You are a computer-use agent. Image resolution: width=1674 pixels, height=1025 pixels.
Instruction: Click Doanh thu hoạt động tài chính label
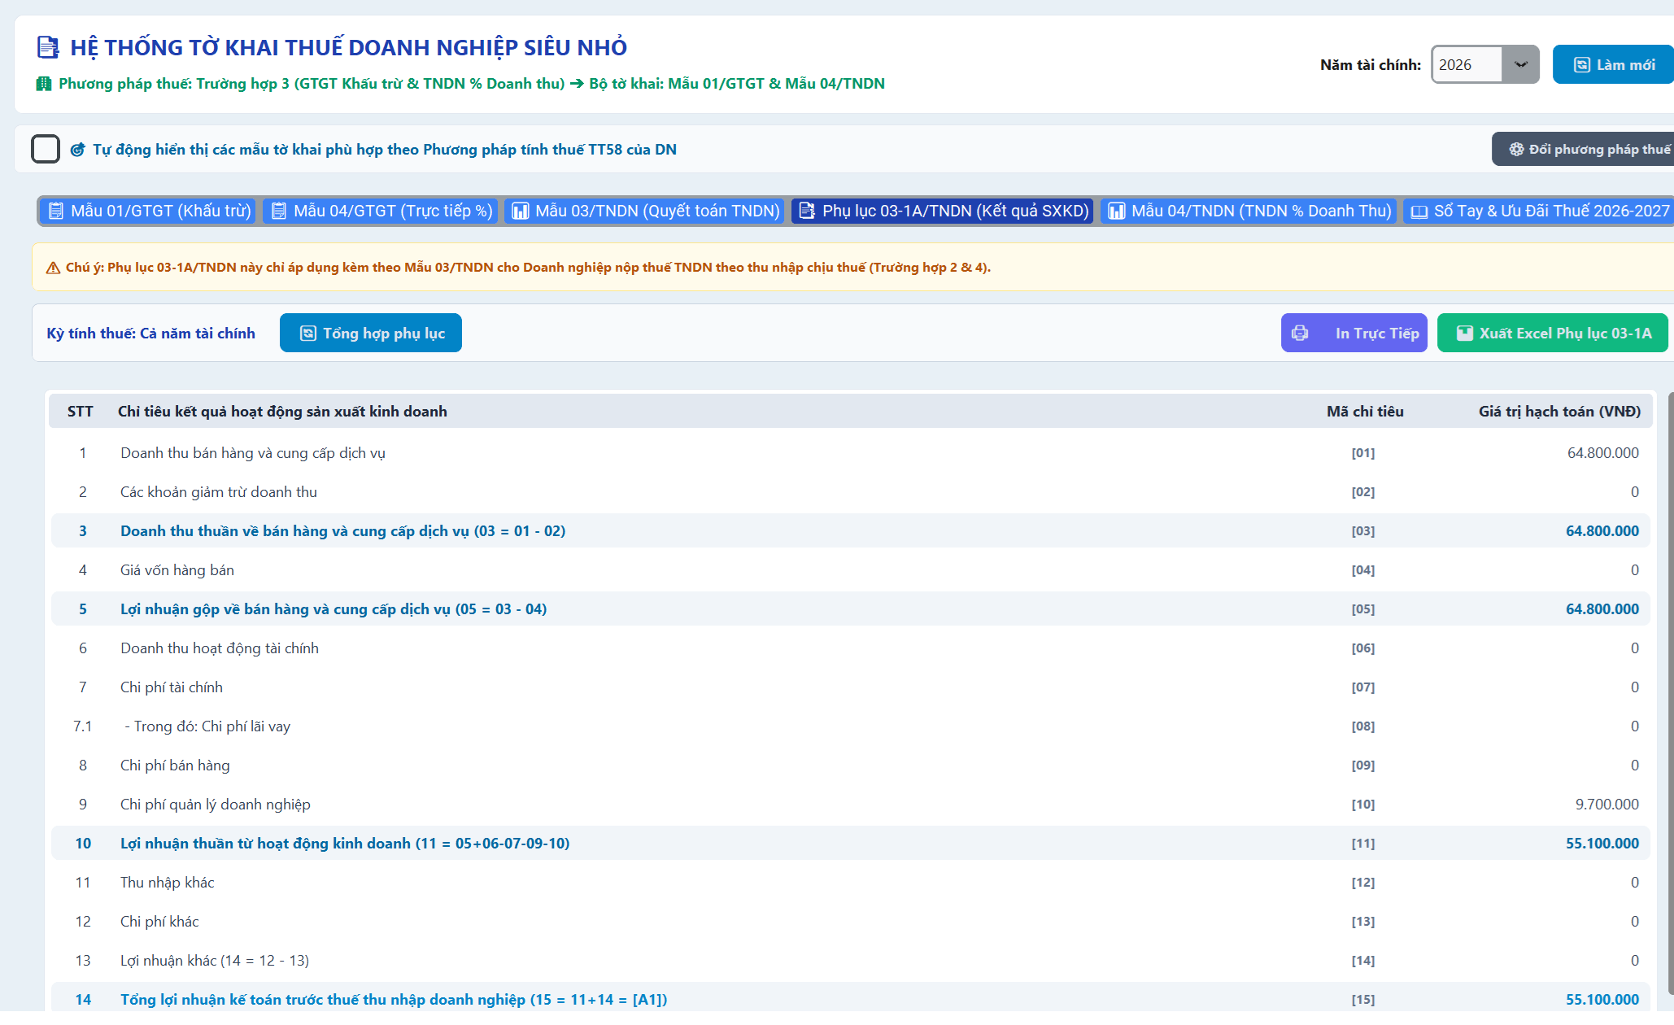pos(220,648)
